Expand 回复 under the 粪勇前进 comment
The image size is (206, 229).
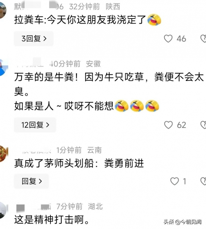click(31, 181)
